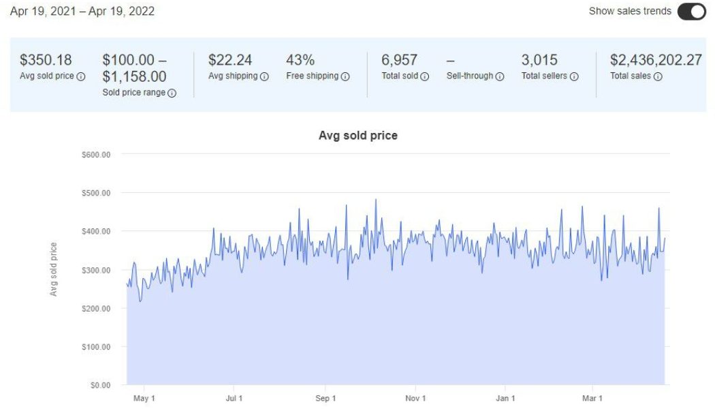Click the Sold price range info icon
Viewport: 715px width, 409px height.
172,93
